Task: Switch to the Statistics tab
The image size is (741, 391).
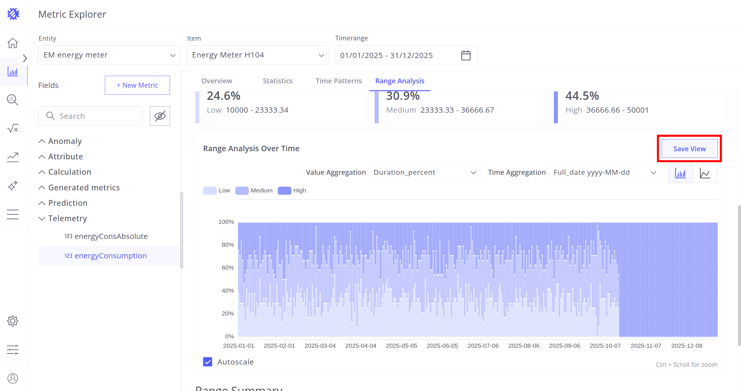Action: tap(278, 81)
